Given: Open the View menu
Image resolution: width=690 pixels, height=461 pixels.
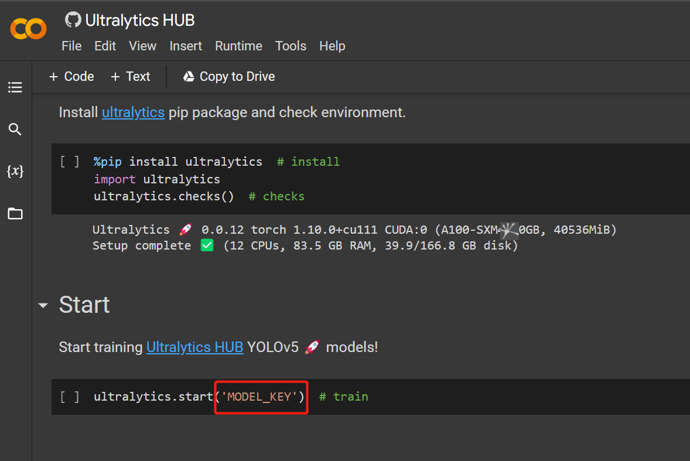Looking at the screenshot, I should (x=142, y=46).
